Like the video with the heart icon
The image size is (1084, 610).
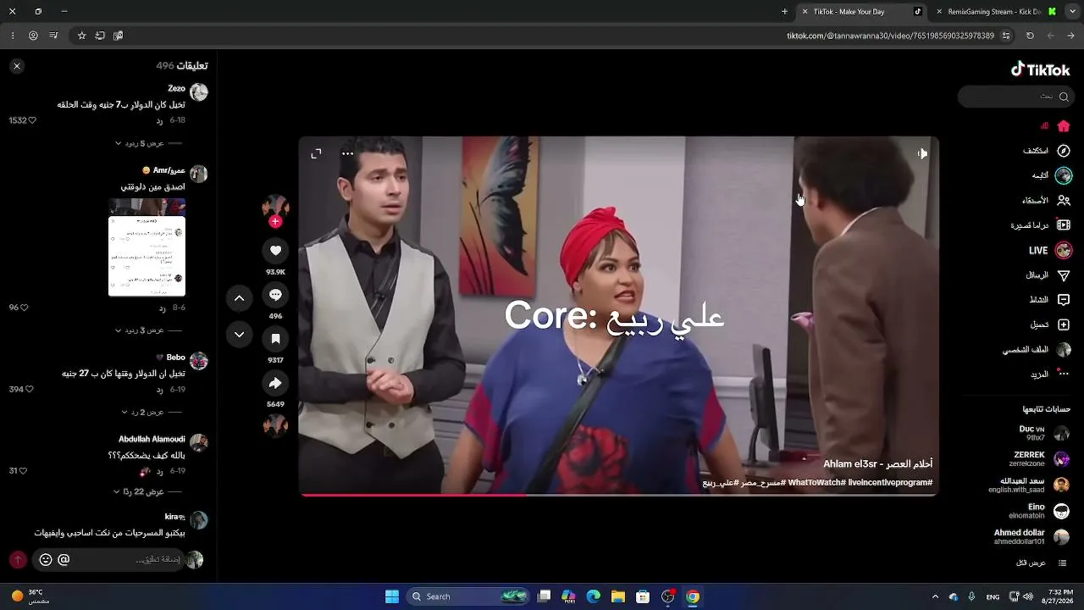click(x=275, y=250)
